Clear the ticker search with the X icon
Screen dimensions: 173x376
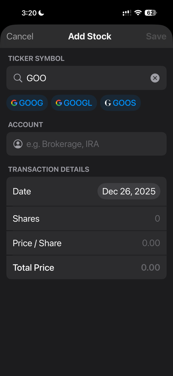[155, 78]
